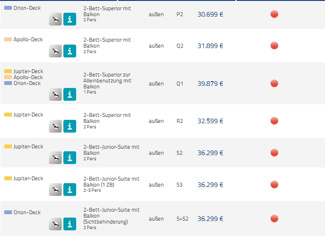Click the gray icon in the P2 row
Image resolution: width=325 pixels, height=238 pixels.
pos(55,19)
